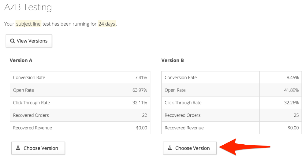The height and width of the screenshot is (159, 306).
Task: Click the magnifier icon in View Versions
Action: (x=13, y=41)
